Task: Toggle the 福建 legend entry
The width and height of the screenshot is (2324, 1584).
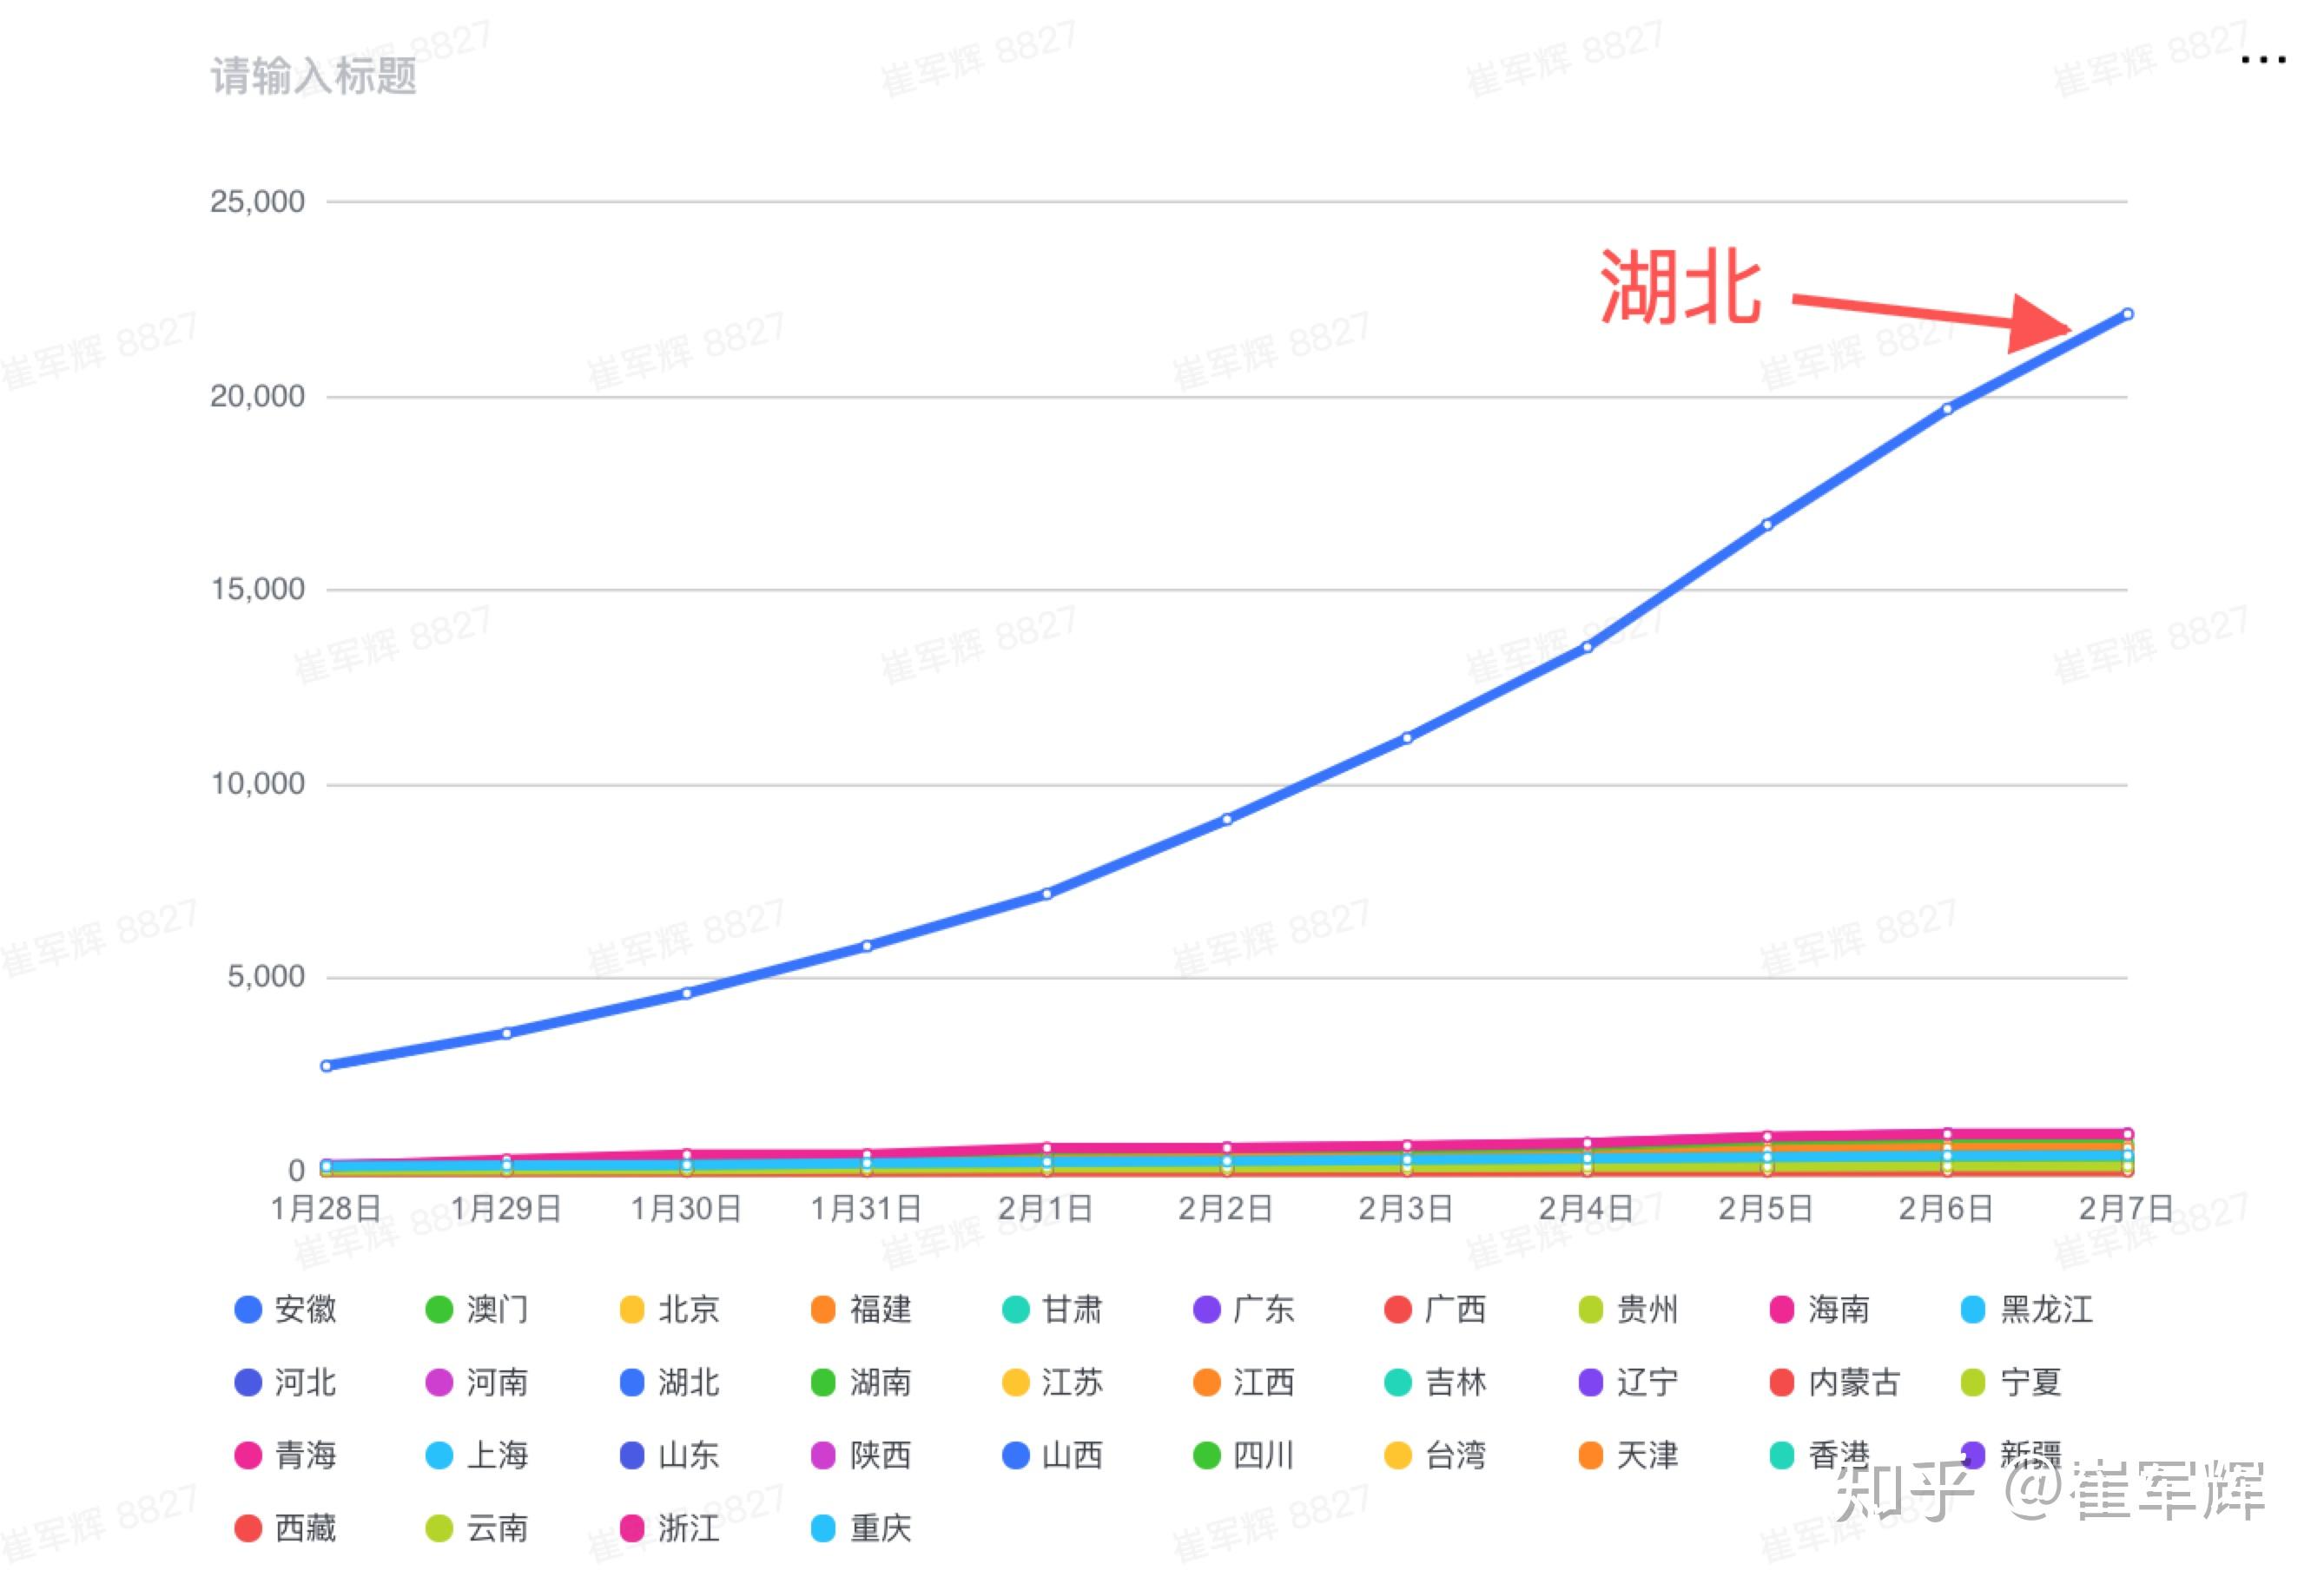Action: 861,1309
